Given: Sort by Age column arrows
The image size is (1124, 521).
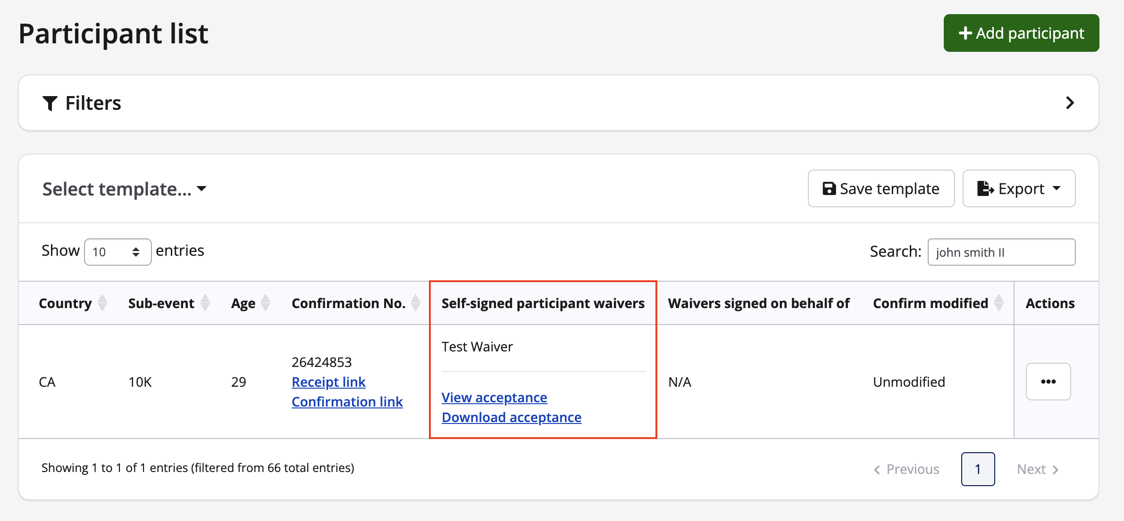Looking at the screenshot, I should click(x=266, y=303).
